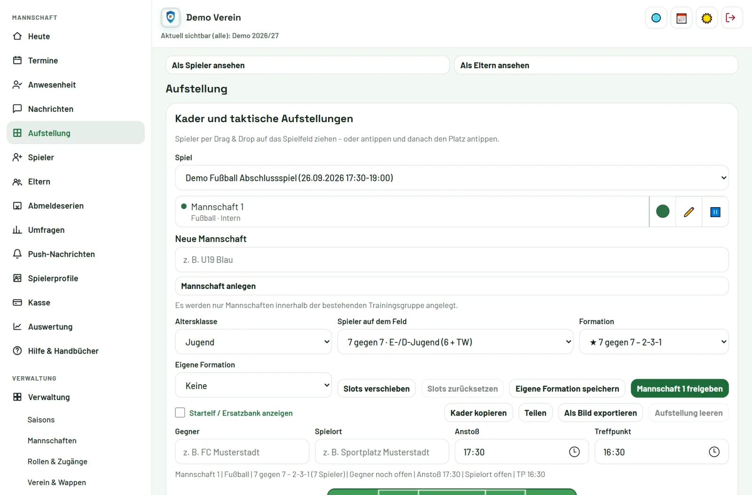Toggle the sun theme icon

coord(707,18)
